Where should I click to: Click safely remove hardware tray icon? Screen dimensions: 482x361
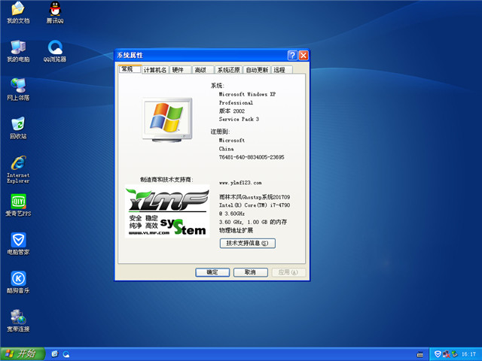(454, 354)
